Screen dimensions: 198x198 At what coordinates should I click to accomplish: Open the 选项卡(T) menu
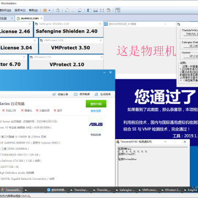20,10
